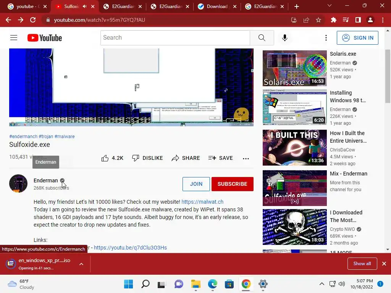Click the Enderman channel name
This screenshot has width=391, height=293.
(46, 180)
